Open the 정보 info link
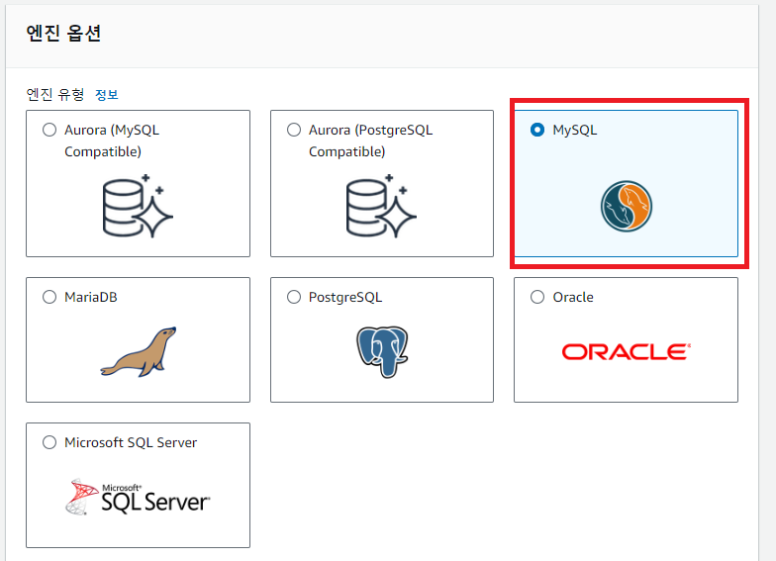 tap(107, 95)
